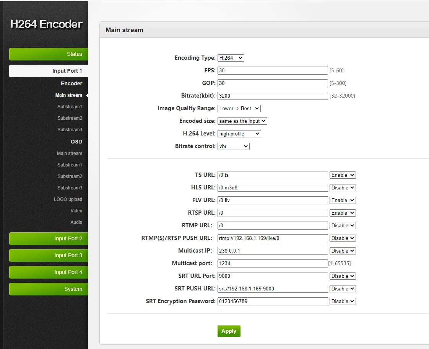
Task: Click the RTMP(S)/RTSP PUSH URL field
Action: click(273, 238)
